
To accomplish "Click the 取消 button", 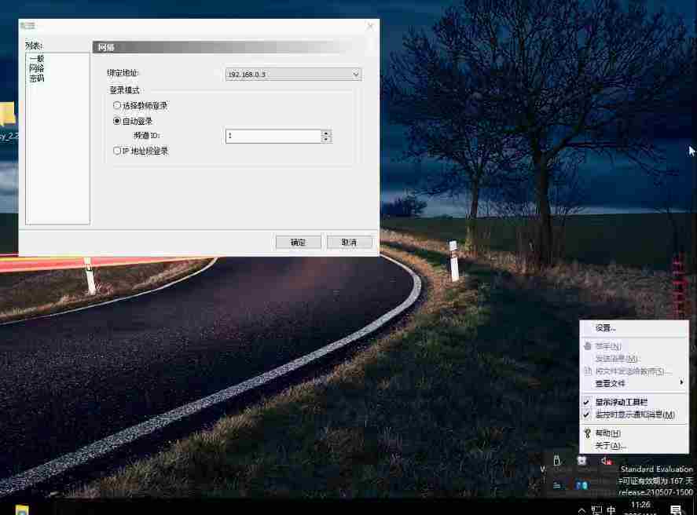I will [x=349, y=243].
